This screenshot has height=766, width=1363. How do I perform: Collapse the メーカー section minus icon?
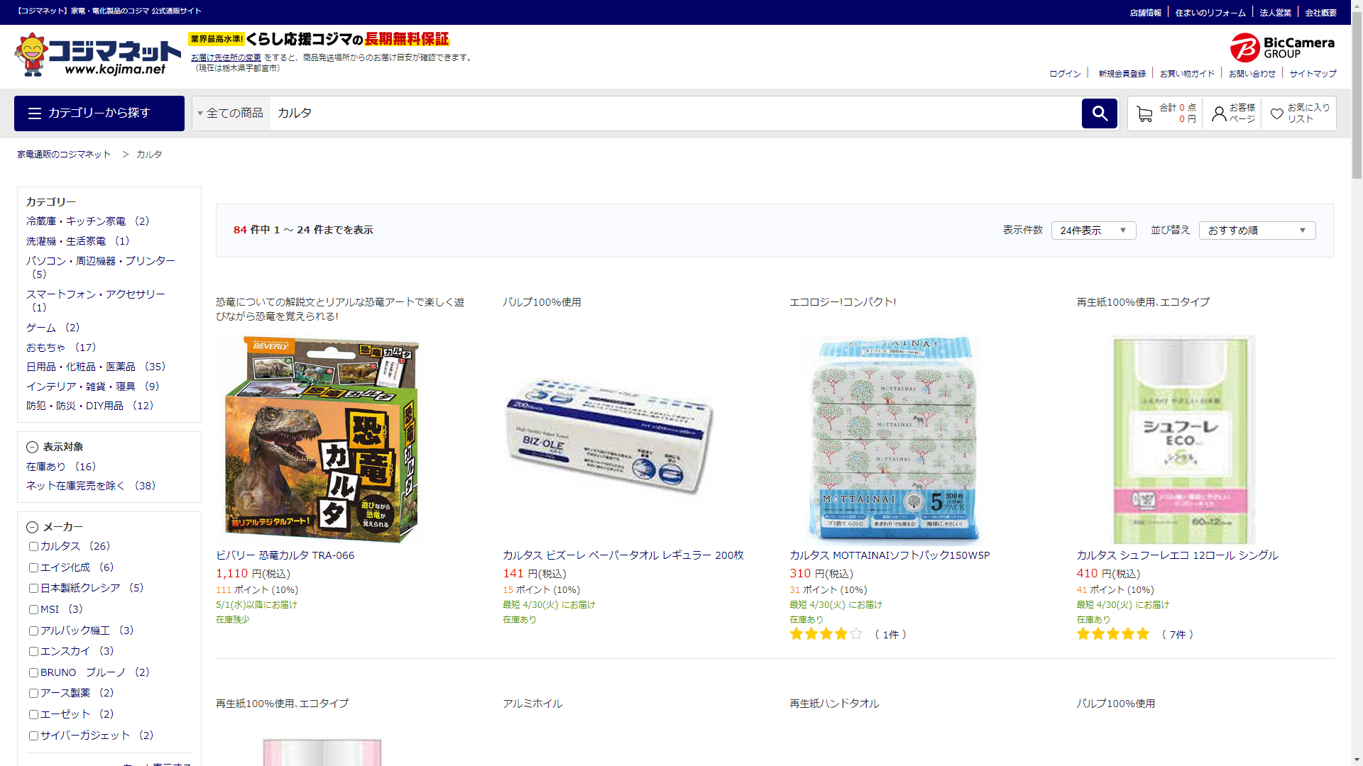(32, 528)
